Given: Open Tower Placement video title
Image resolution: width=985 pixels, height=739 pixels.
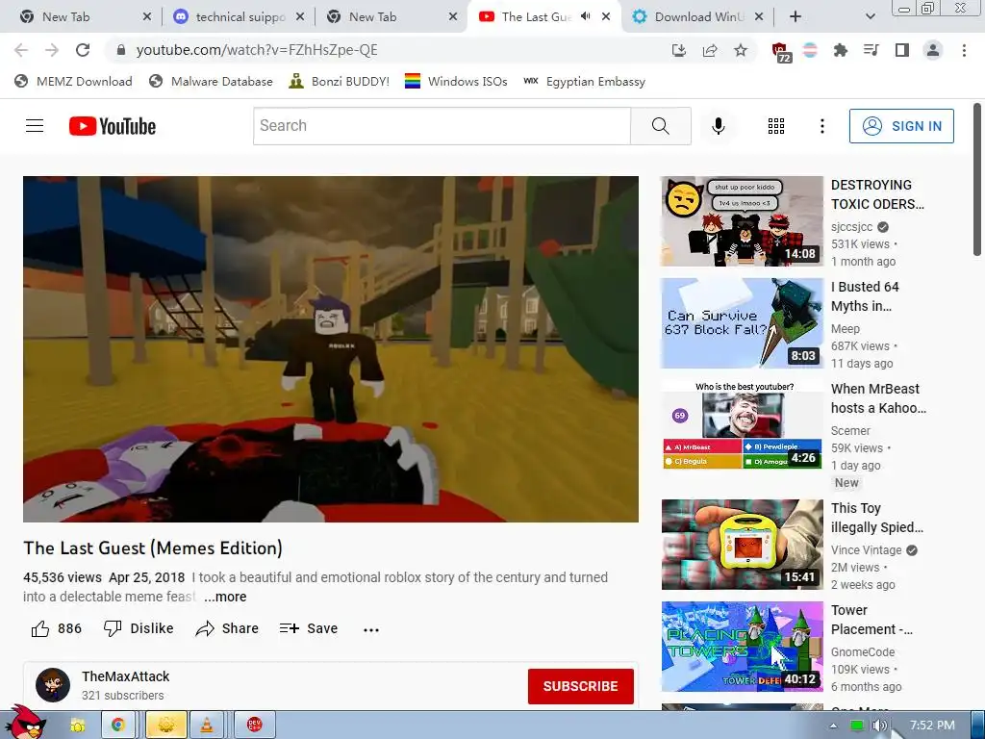Looking at the screenshot, I should pyautogui.click(x=871, y=620).
